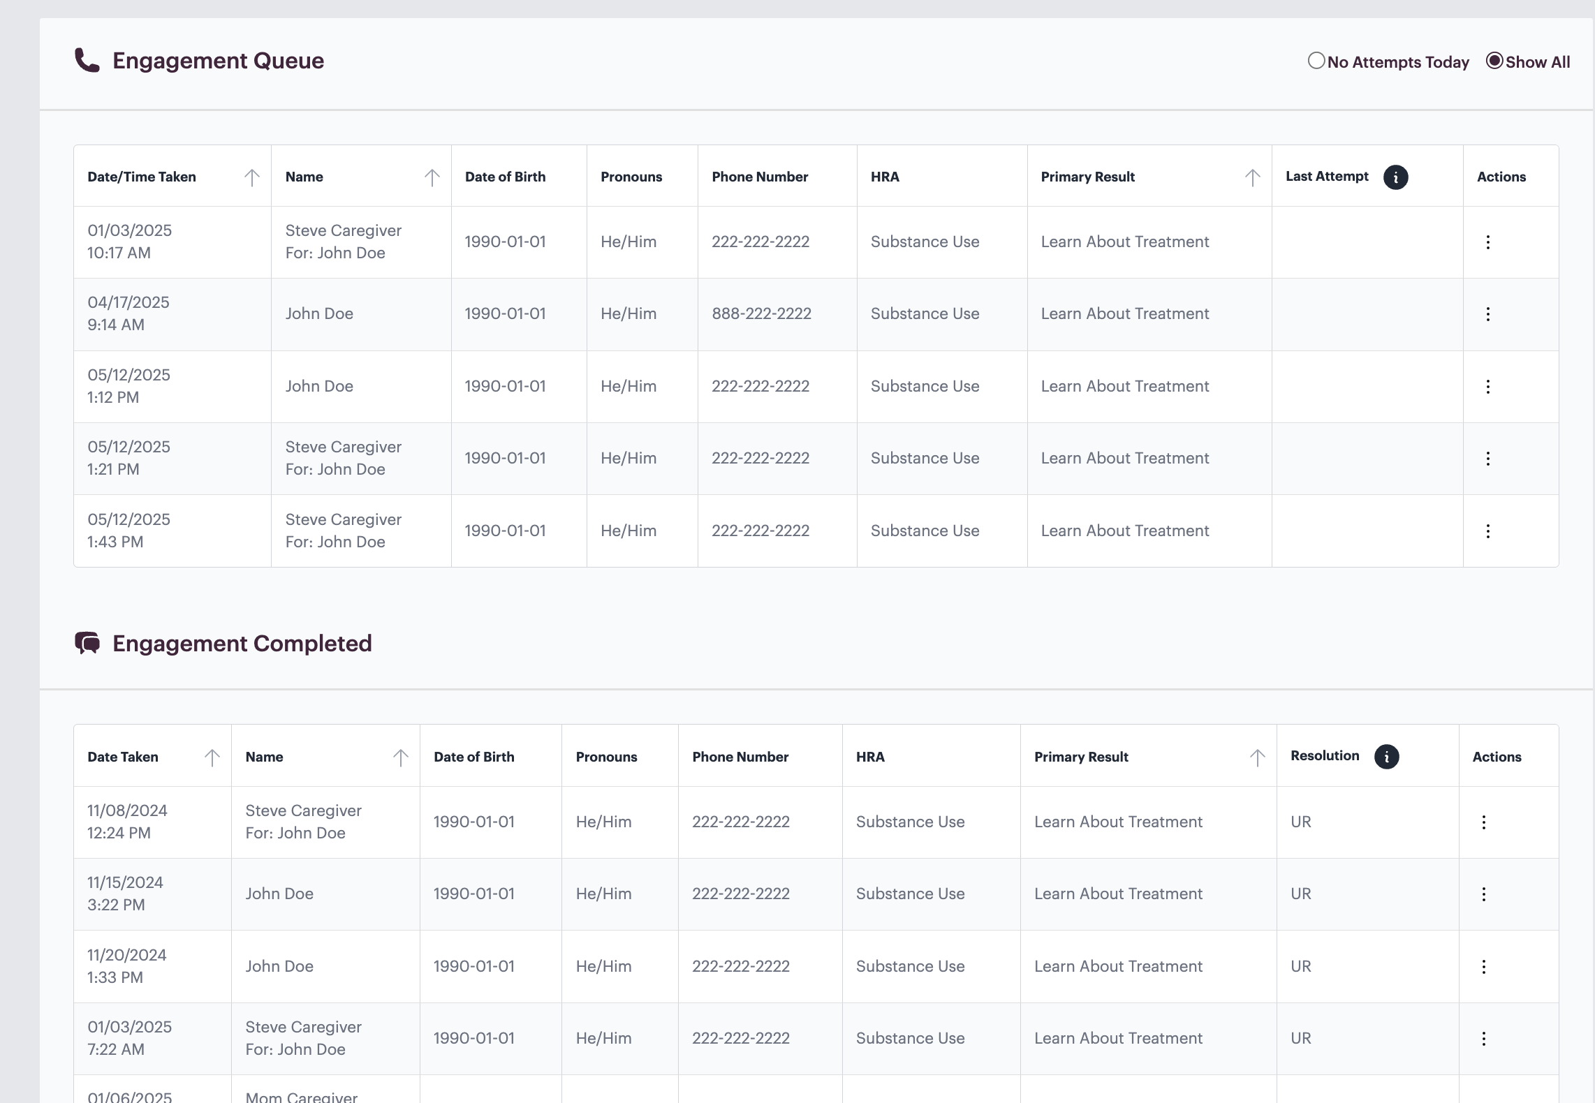1595x1103 pixels.
Task: Click John Doe name in 11/20/2024 row
Action: tap(279, 967)
